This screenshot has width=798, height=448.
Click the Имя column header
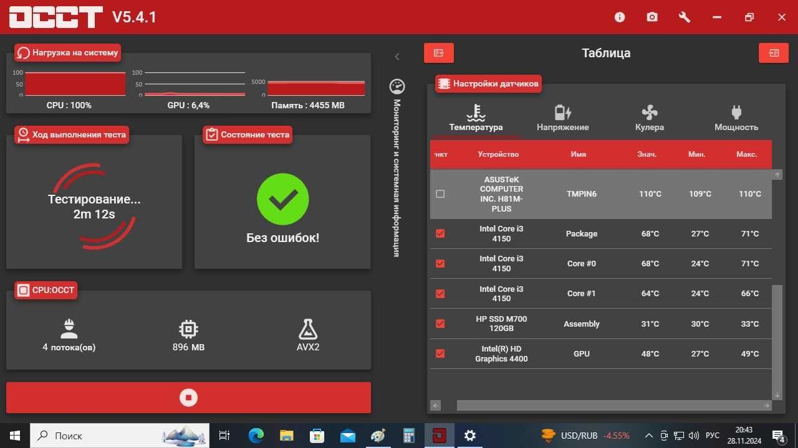(578, 154)
